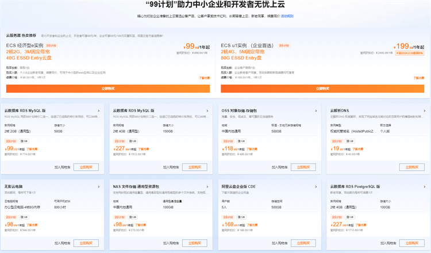The width and height of the screenshot is (431, 253).
Task: Buy the ECS u1实例 with 立即购买
Action: click(322, 89)
